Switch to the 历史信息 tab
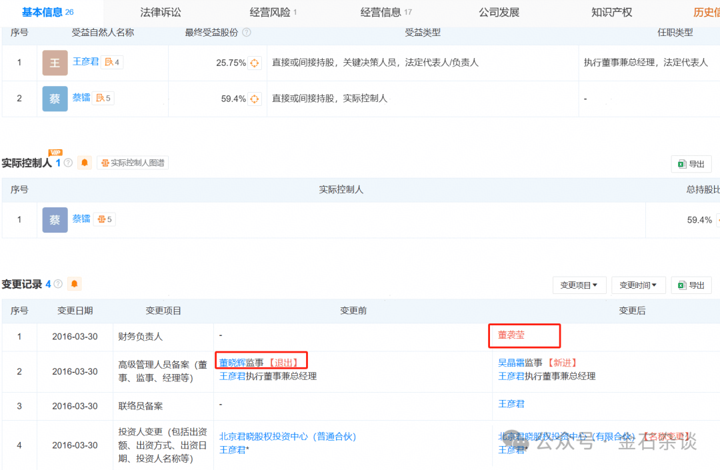The width and height of the screenshot is (720, 470). tap(706, 11)
